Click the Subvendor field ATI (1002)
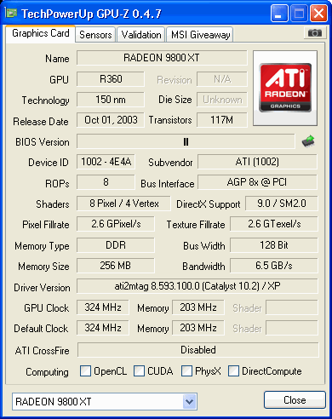 tap(257, 162)
